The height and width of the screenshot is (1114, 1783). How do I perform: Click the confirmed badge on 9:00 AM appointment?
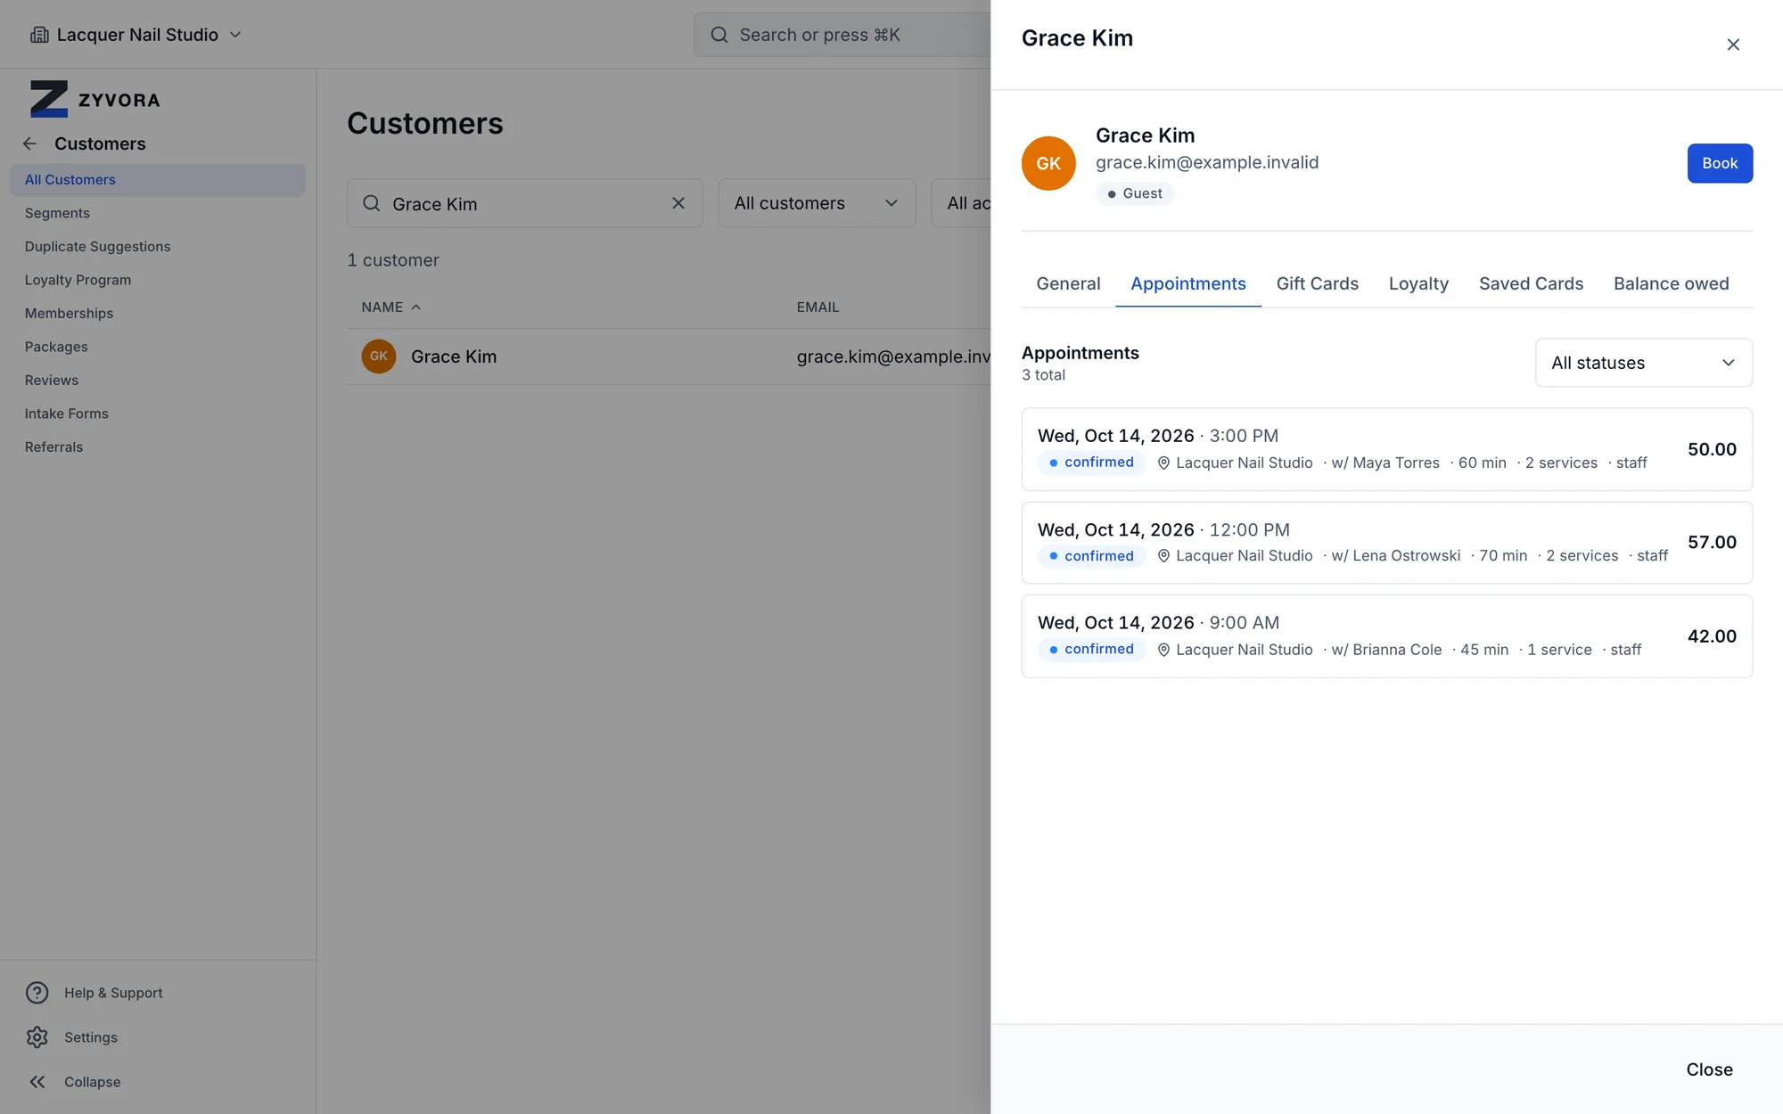click(1091, 650)
